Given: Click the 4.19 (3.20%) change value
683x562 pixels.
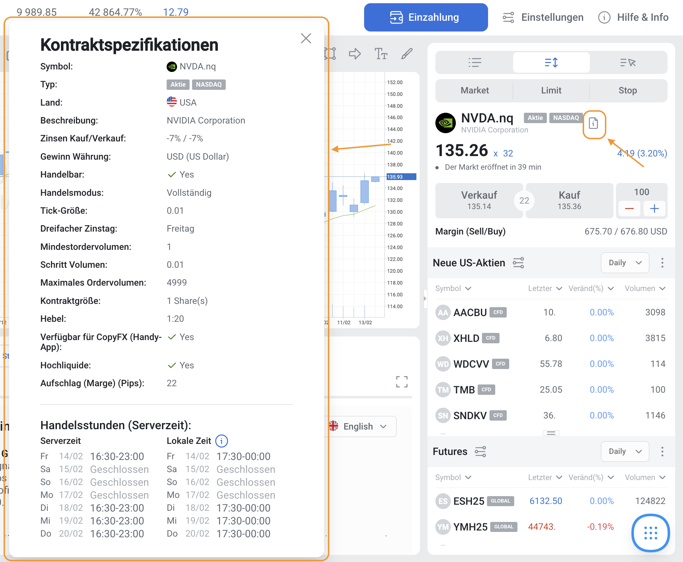Looking at the screenshot, I should pos(642,153).
